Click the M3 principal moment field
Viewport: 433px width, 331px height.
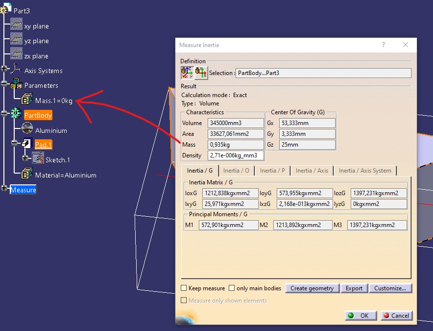click(377, 225)
